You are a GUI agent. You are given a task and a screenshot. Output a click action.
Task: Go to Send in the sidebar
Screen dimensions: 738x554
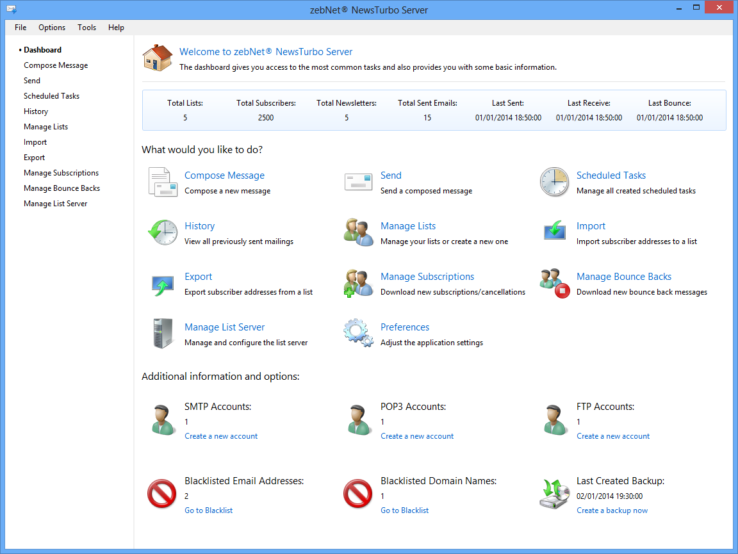32,81
